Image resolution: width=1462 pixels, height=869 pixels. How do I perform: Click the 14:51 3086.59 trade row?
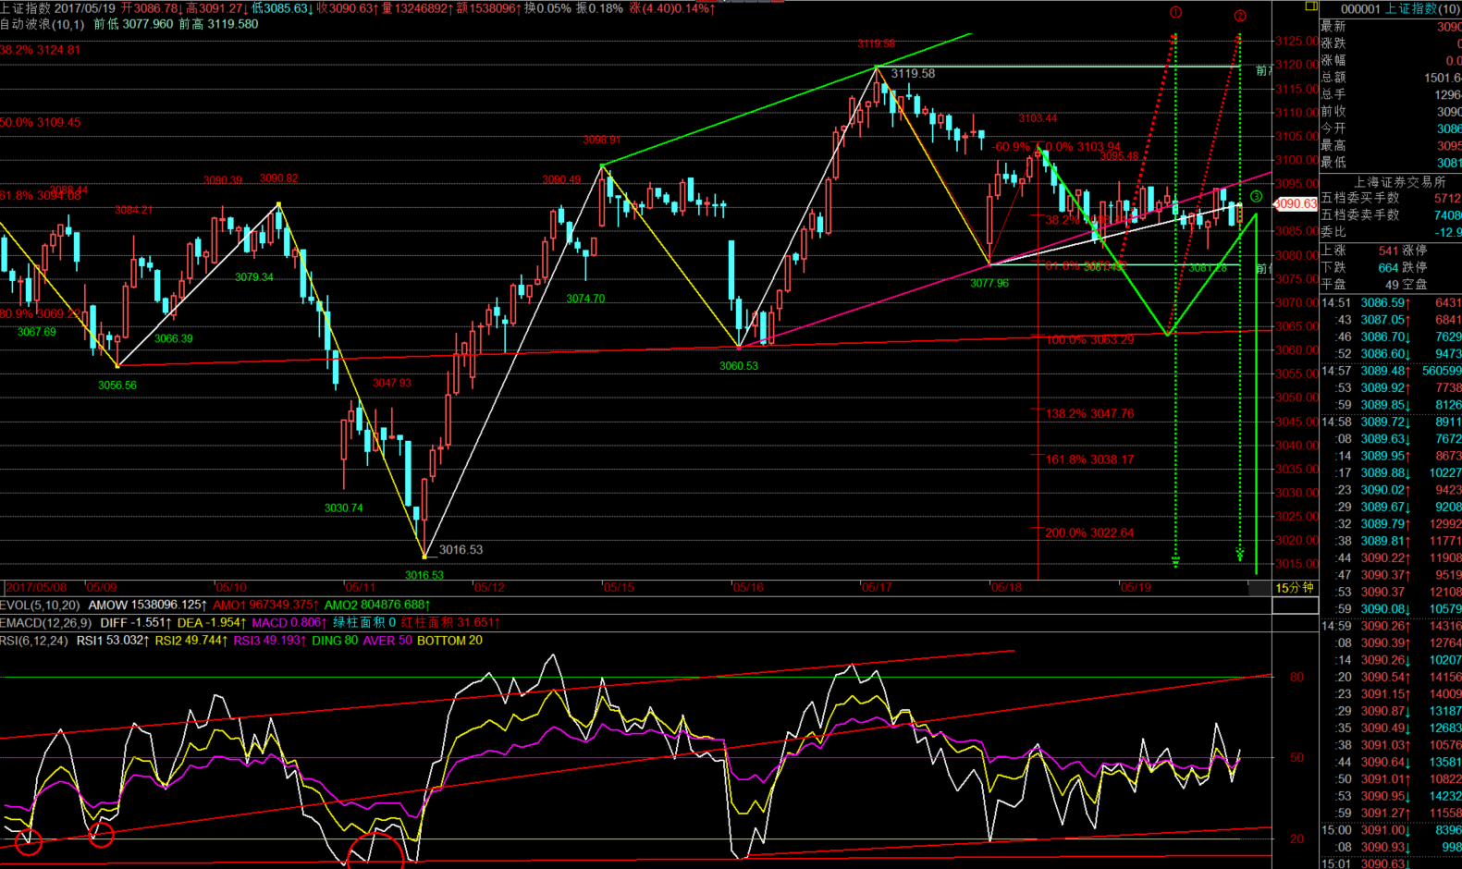point(1391,302)
